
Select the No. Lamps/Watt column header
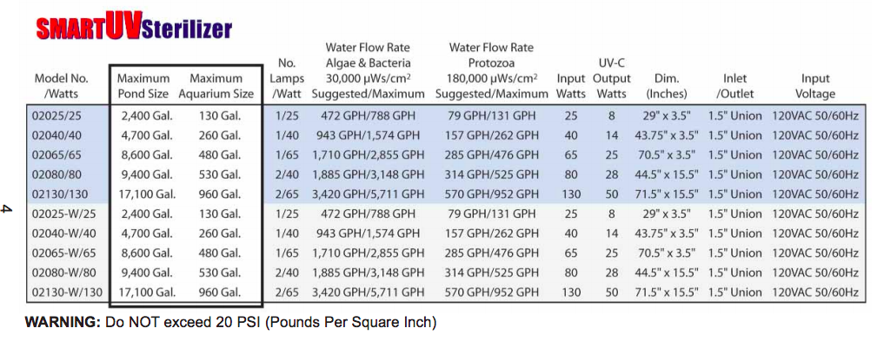pos(287,78)
